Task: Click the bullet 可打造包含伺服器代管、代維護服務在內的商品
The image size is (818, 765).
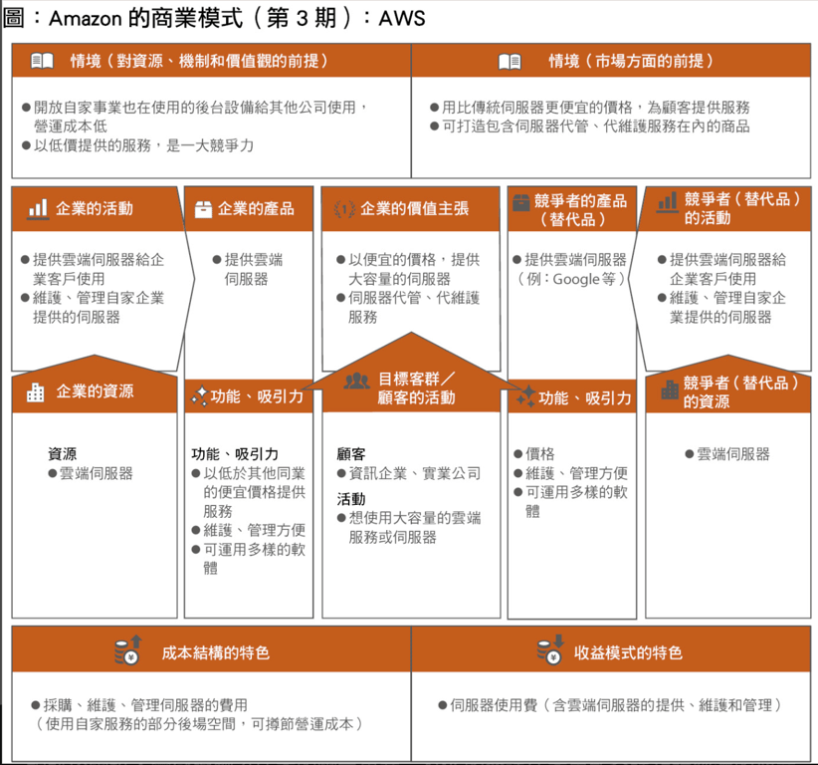Action: [x=590, y=127]
